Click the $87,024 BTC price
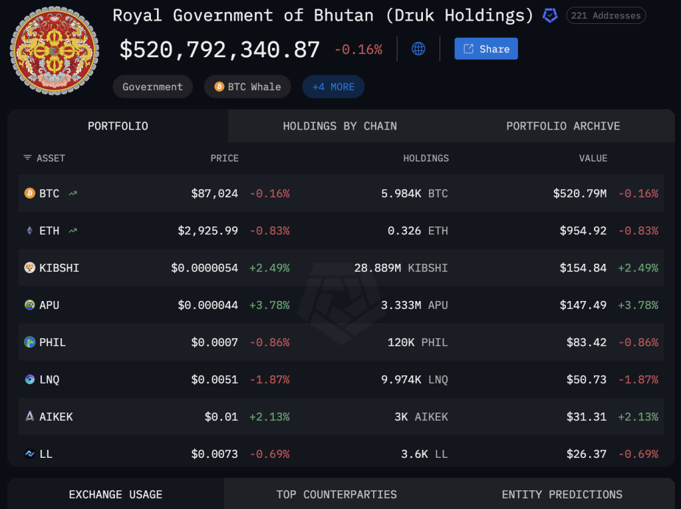This screenshot has width=681, height=509. click(215, 193)
